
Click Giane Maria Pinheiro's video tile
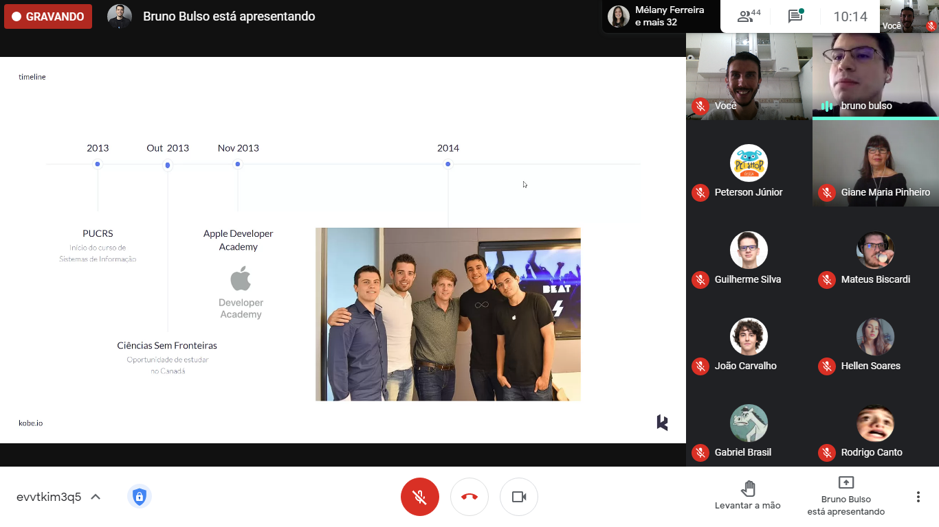[875, 163]
